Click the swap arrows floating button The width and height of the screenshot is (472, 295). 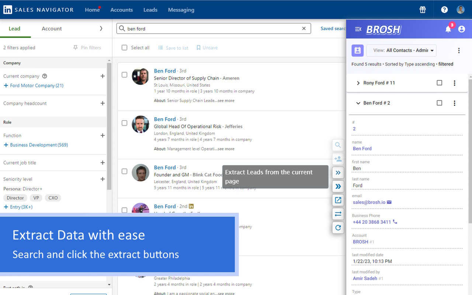(x=338, y=214)
